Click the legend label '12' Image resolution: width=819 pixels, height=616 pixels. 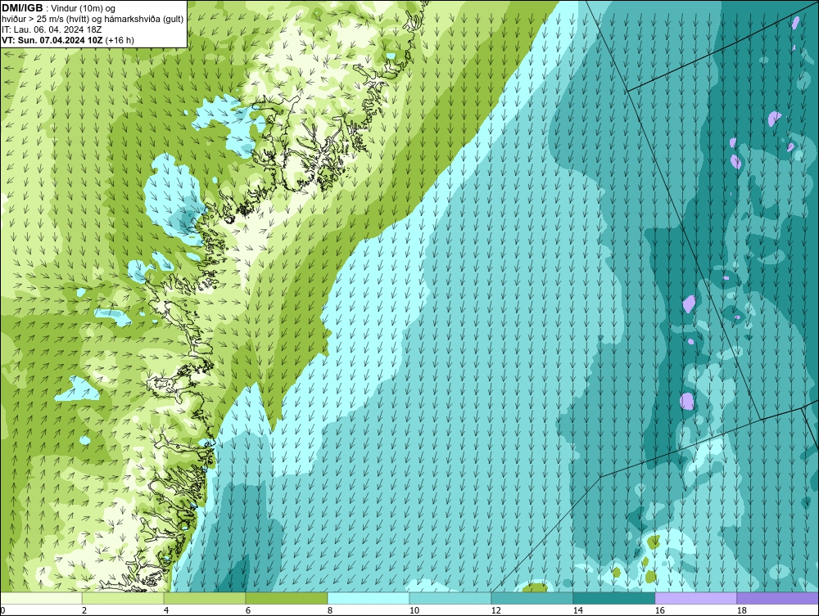pyautogui.click(x=495, y=610)
